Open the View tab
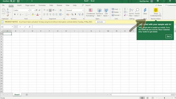The image size is (176, 99). 67,5
